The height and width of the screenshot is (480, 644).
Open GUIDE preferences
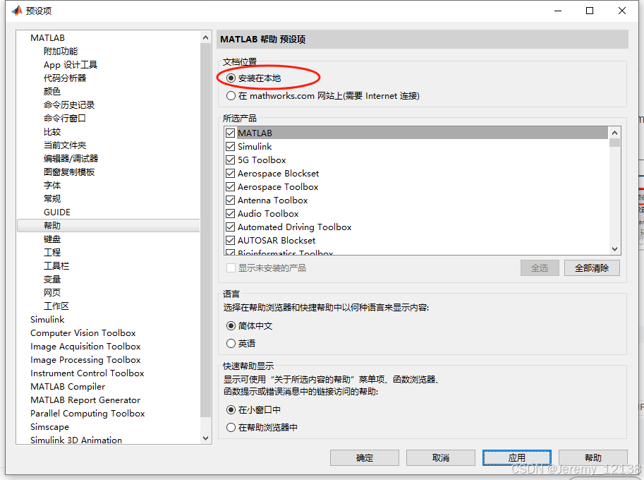(x=57, y=212)
